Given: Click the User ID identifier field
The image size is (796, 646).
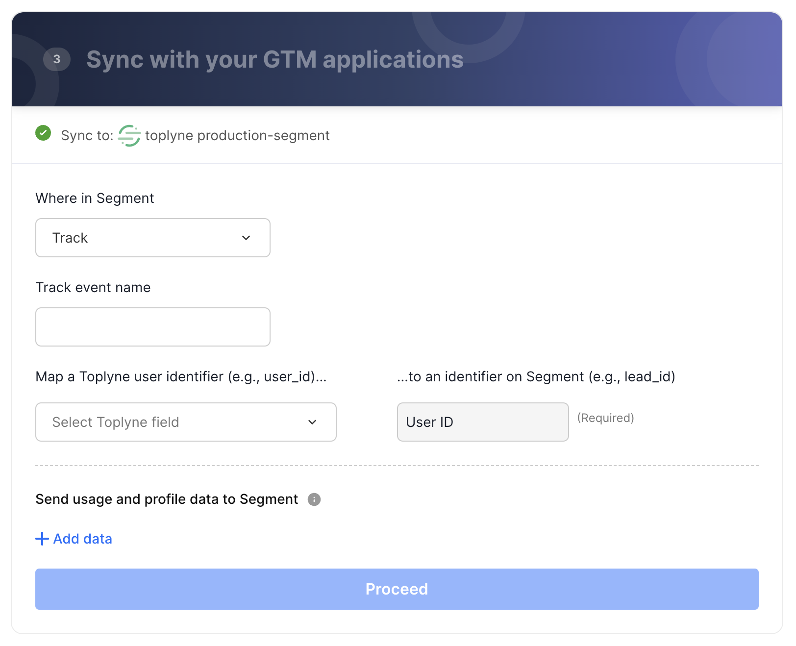Looking at the screenshot, I should (483, 422).
